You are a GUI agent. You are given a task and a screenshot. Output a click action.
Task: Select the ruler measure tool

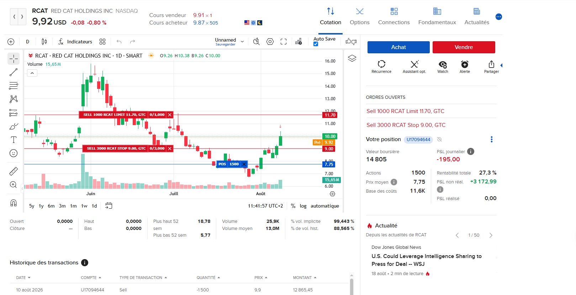pos(14,171)
